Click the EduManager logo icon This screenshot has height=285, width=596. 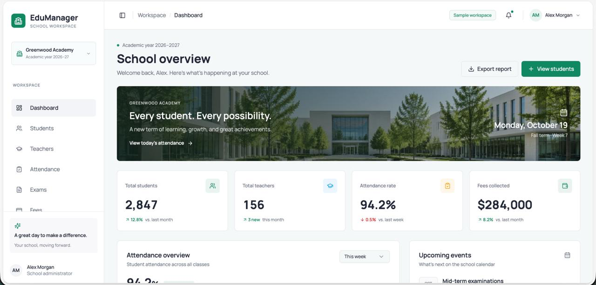18,20
